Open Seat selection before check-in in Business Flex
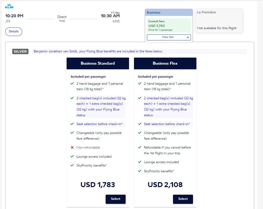263x209 pixels. [x=167, y=124]
